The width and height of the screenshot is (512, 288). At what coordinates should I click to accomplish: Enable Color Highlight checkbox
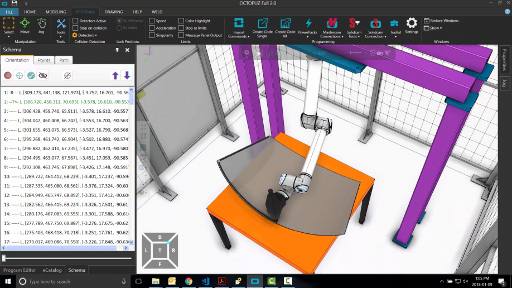[x=181, y=21]
